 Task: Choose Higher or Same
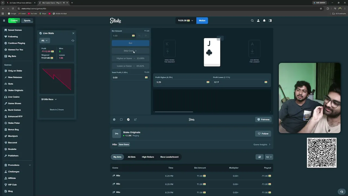point(130,58)
